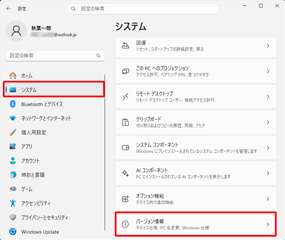Click the ゲーム label
Screen dimensions: 285x240
click(x=27, y=189)
